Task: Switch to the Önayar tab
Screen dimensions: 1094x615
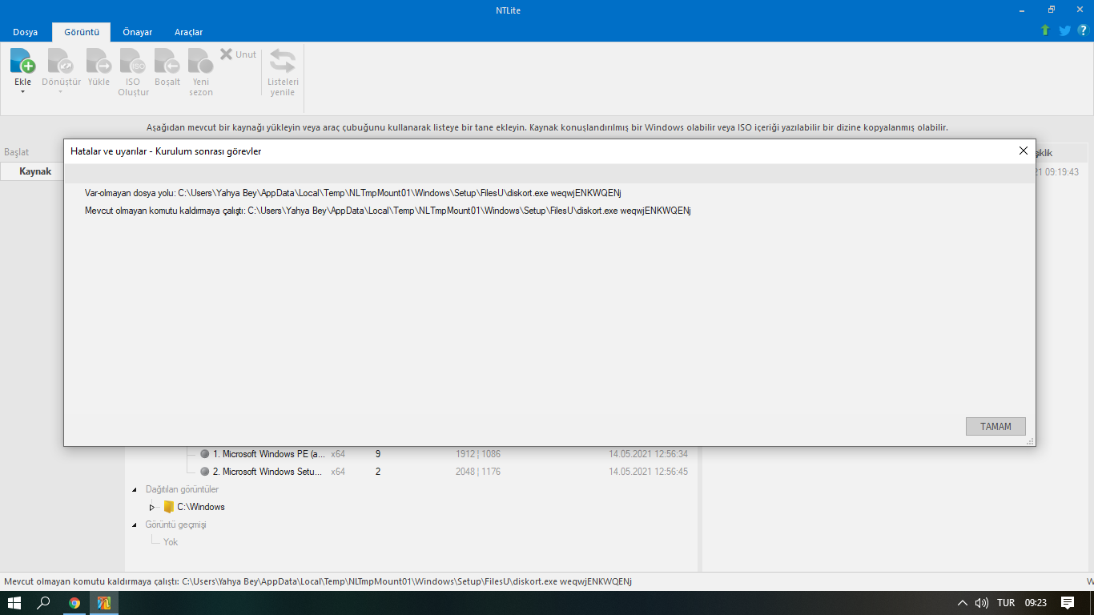Action: (x=138, y=32)
